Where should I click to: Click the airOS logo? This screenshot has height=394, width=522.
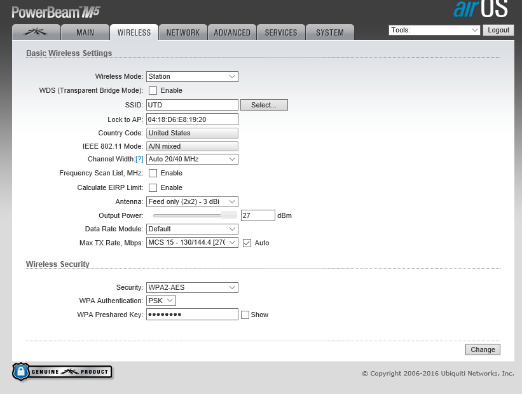(480, 10)
